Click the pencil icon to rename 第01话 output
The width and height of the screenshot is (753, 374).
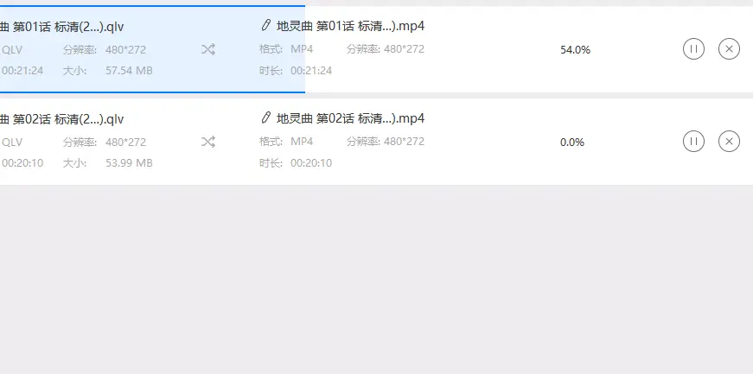pyautogui.click(x=265, y=25)
